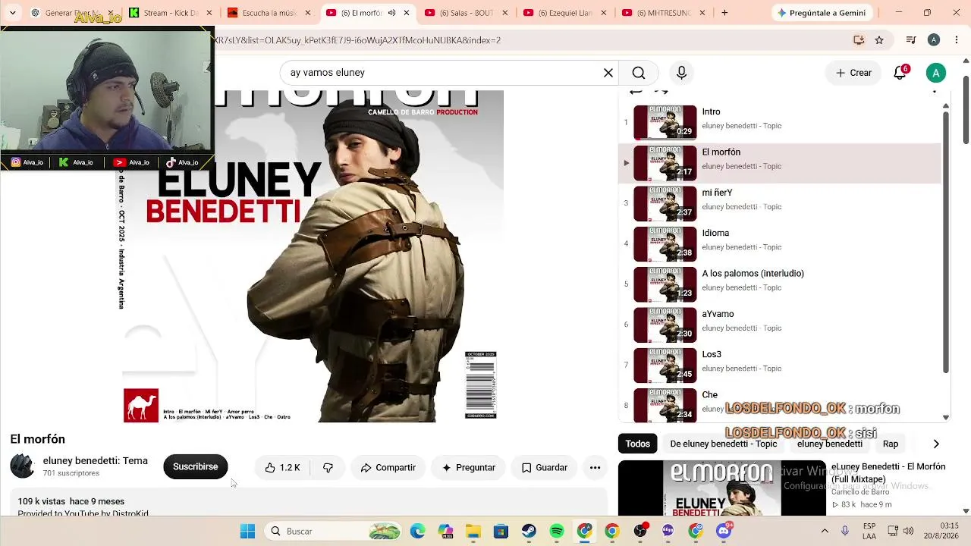Click the install app icon in address bar
Viewport: 971px width, 546px height.
click(x=859, y=40)
